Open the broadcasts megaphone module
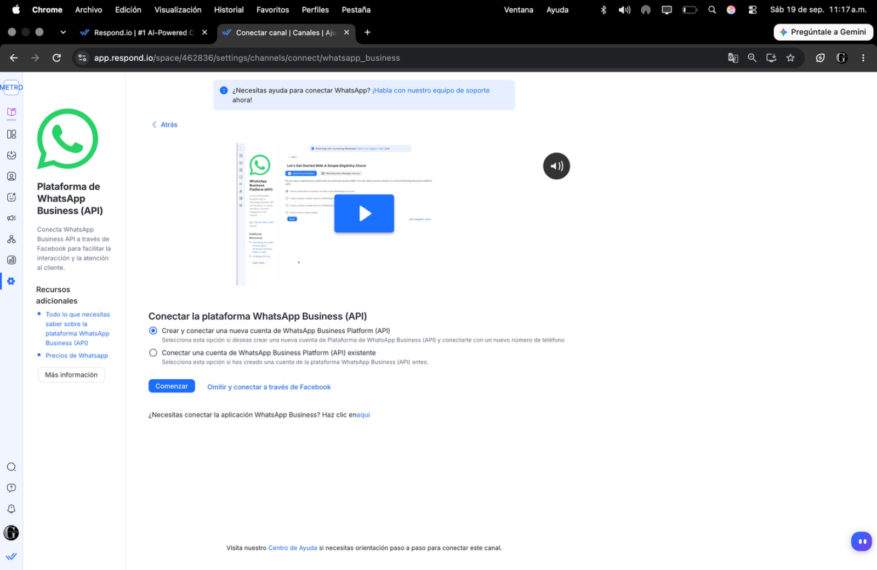 pyautogui.click(x=12, y=218)
